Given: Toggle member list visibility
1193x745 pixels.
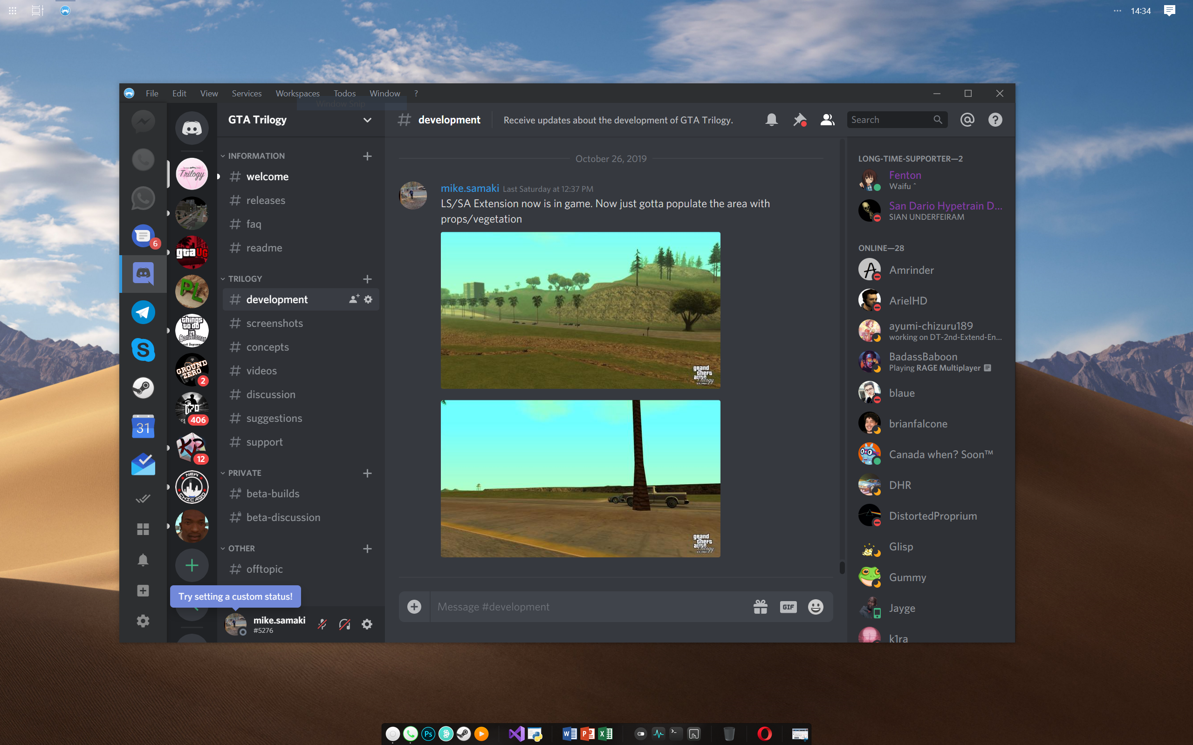Looking at the screenshot, I should click(827, 120).
